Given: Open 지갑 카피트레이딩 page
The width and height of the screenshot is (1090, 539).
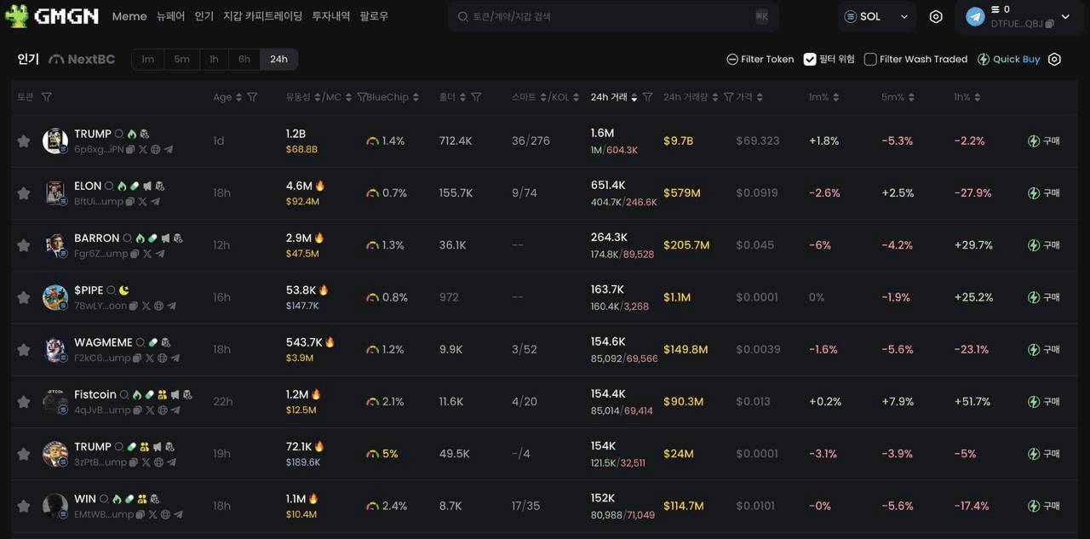Looking at the screenshot, I should (x=262, y=16).
